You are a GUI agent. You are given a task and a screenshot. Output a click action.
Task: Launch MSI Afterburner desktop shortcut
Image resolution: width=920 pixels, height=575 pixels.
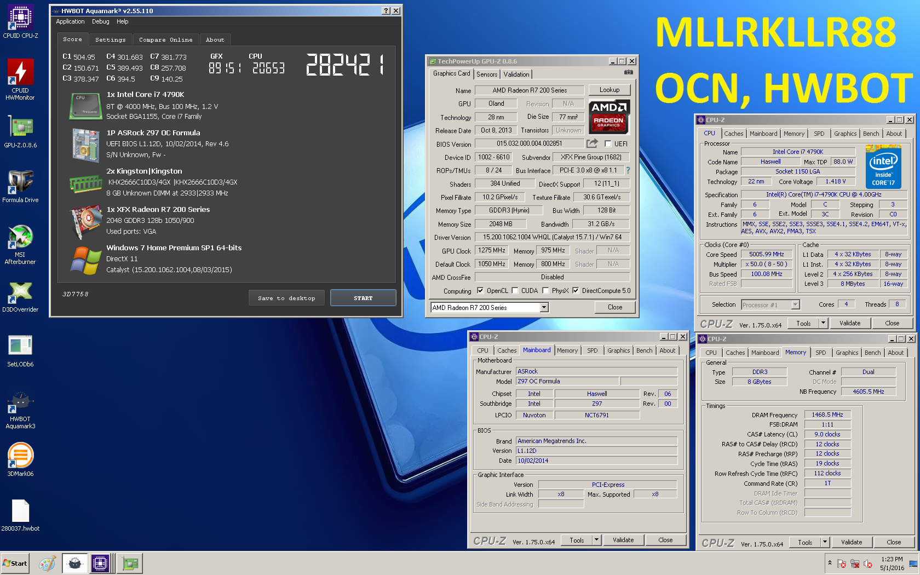20,244
